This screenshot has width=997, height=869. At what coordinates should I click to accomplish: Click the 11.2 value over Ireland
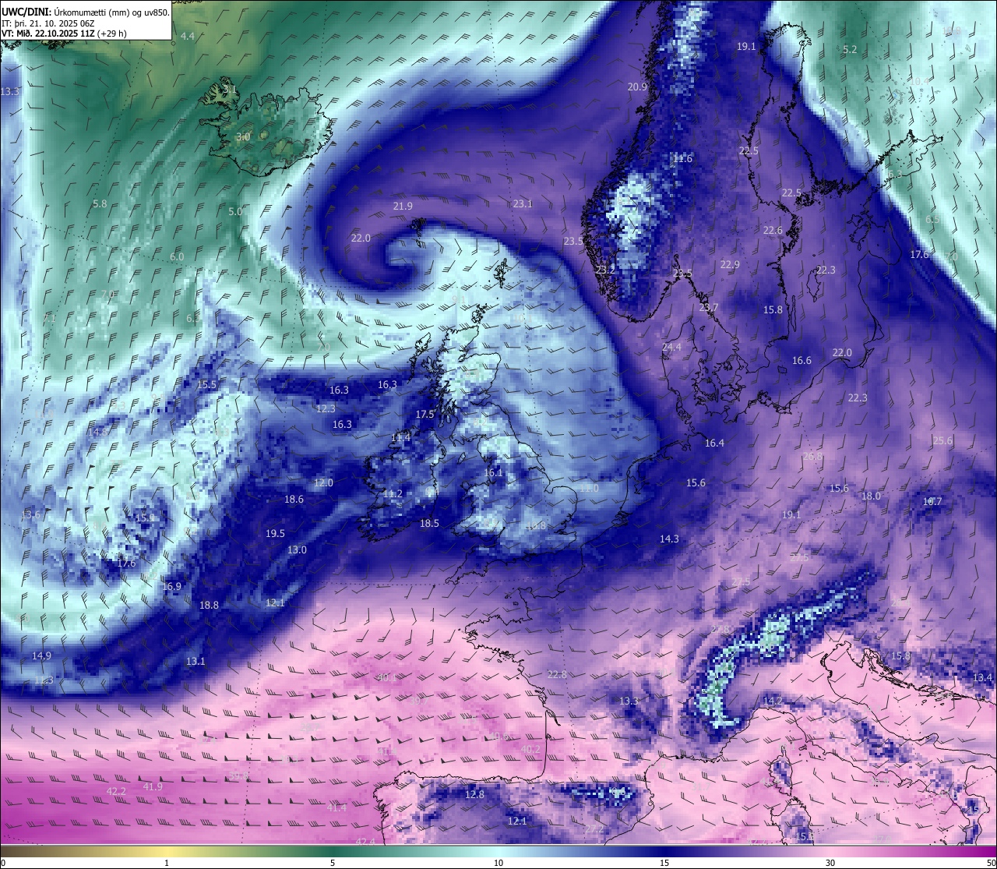tap(393, 494)
